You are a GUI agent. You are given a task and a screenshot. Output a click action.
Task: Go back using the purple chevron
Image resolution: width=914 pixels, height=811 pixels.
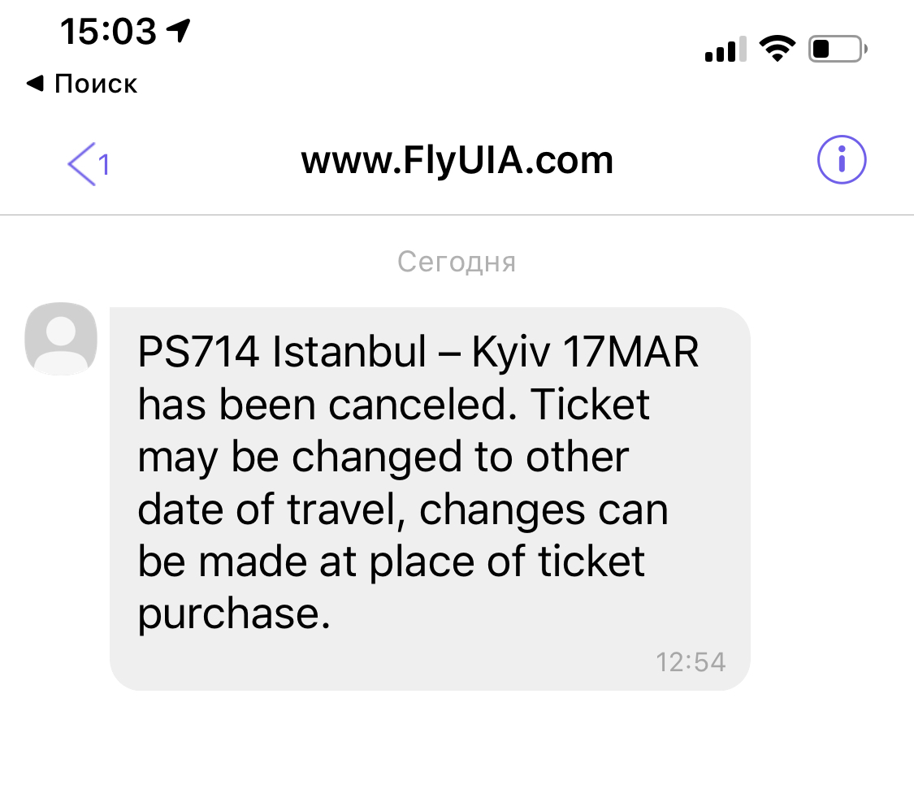(x=82, y=163)
